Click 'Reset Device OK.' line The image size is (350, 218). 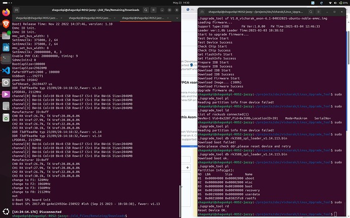[212, 210]
